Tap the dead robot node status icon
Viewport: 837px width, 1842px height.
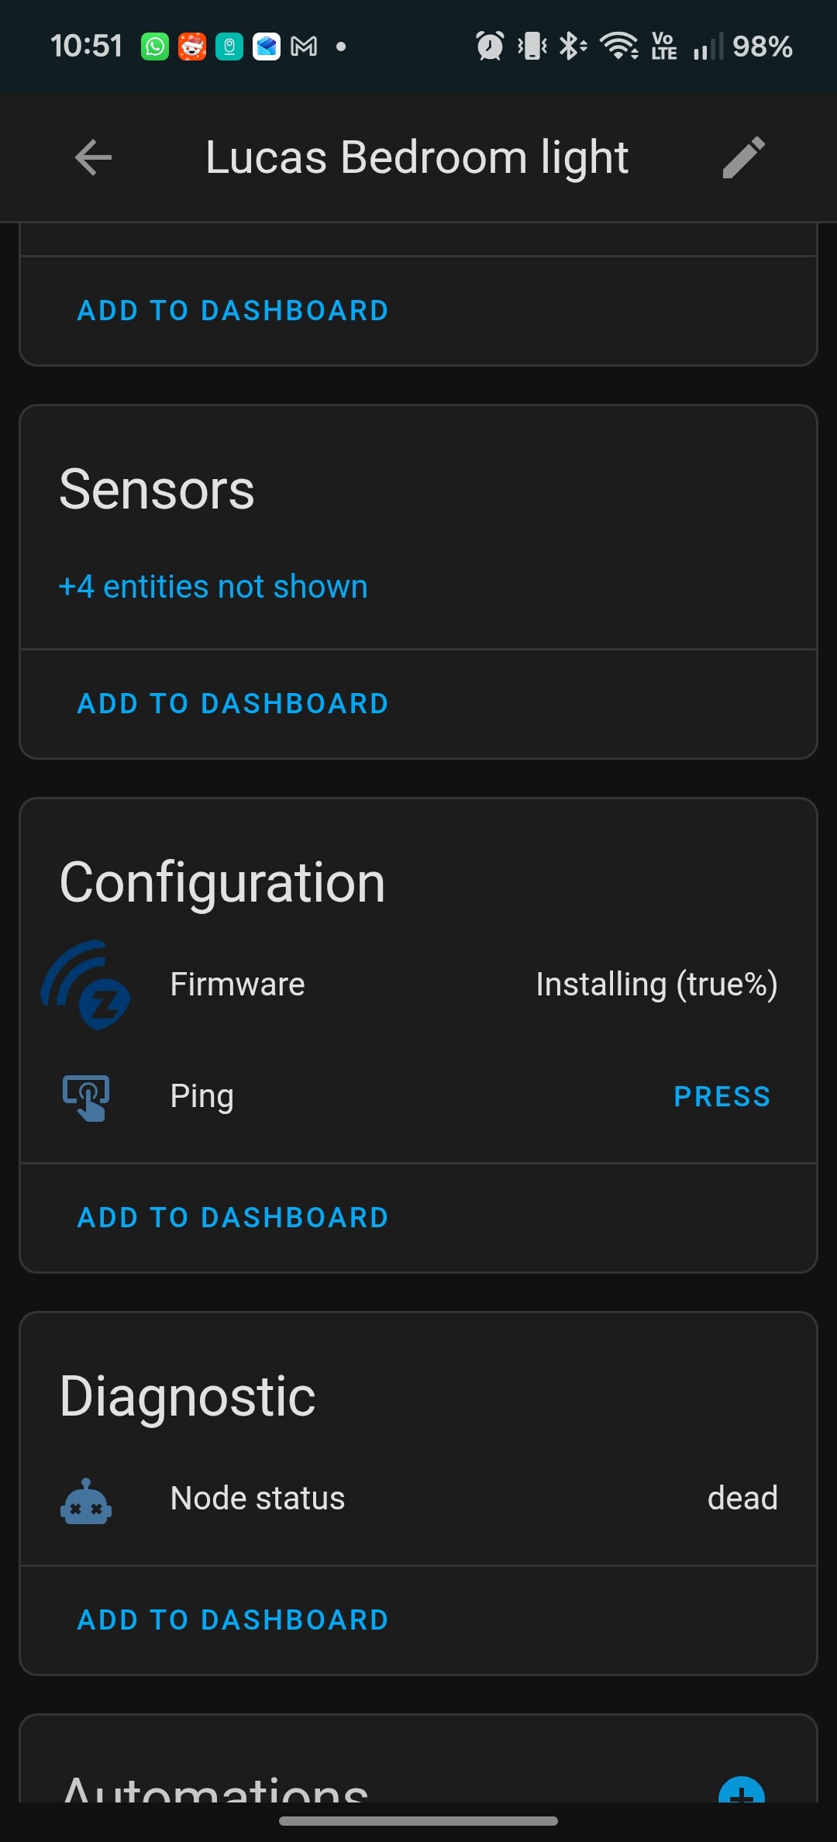(86, 1499)
